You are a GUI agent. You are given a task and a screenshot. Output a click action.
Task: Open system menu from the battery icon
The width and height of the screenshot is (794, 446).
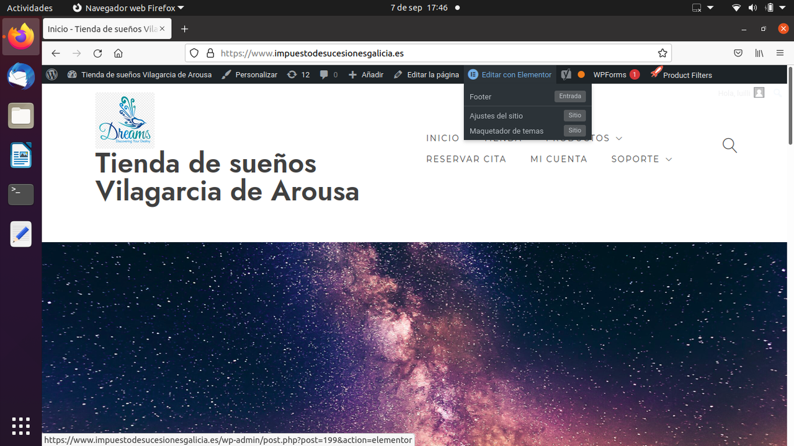pos(770,8)
